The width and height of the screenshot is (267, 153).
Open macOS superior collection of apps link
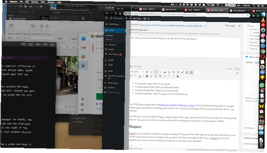point(176,105)
